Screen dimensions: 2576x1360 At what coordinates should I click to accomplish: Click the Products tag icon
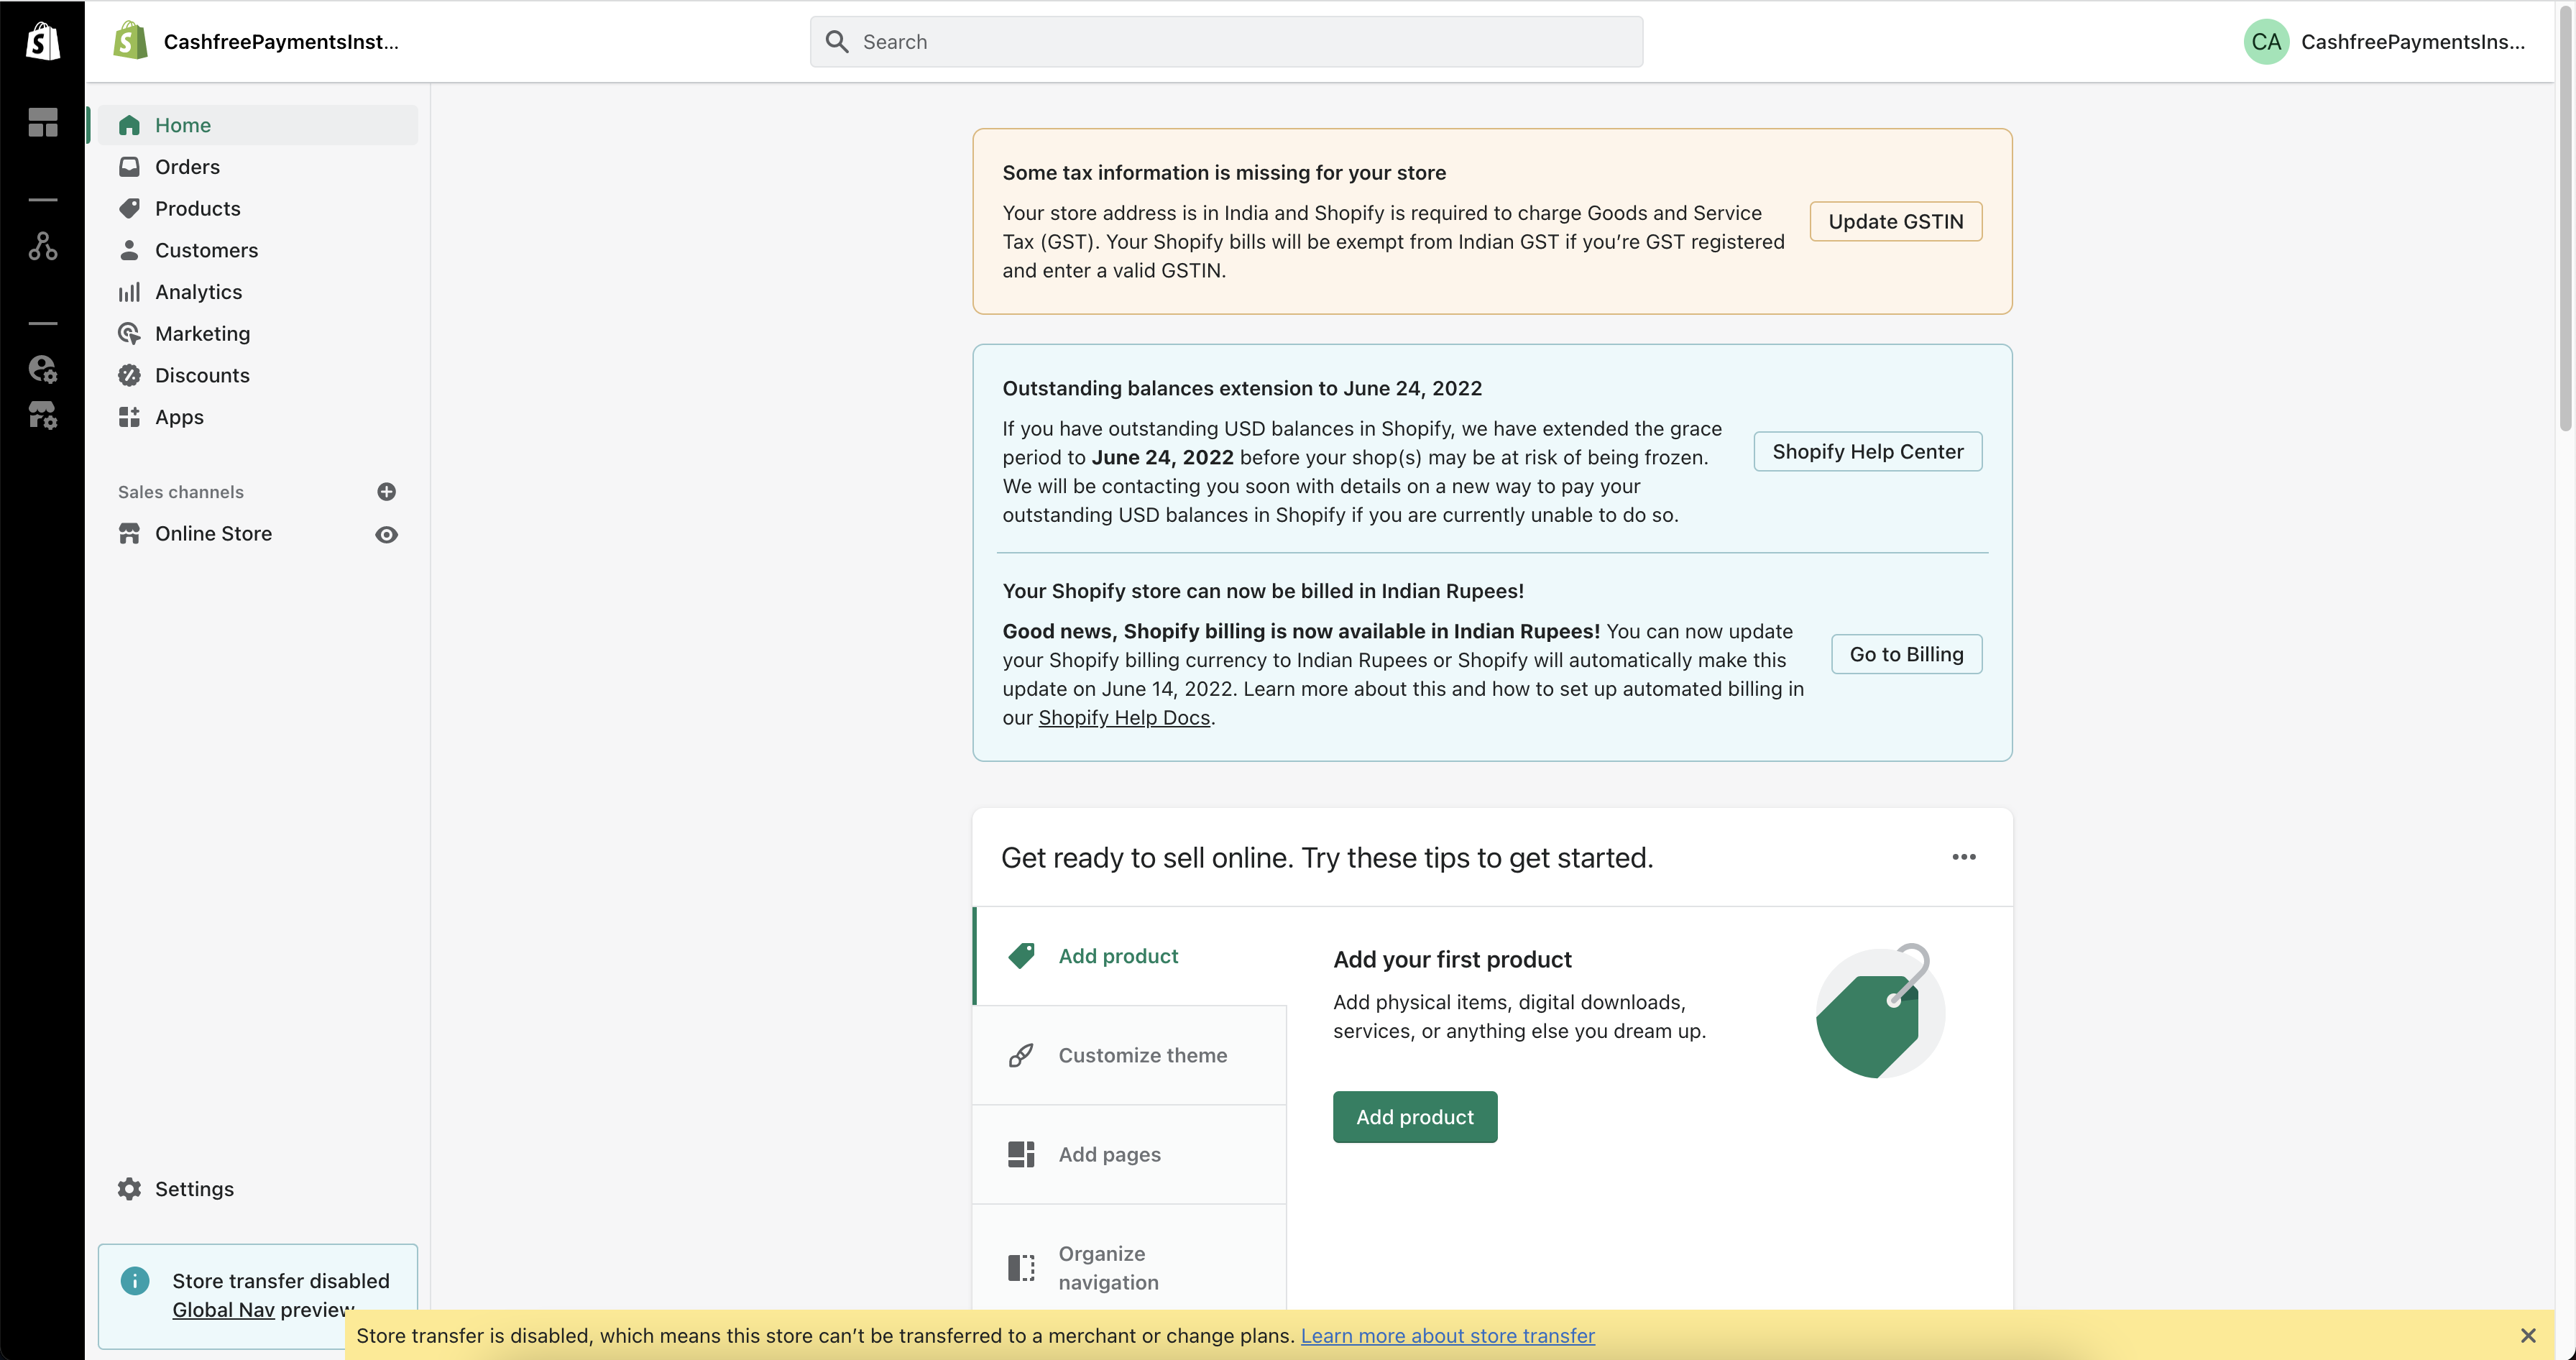[x=129, y=209]
